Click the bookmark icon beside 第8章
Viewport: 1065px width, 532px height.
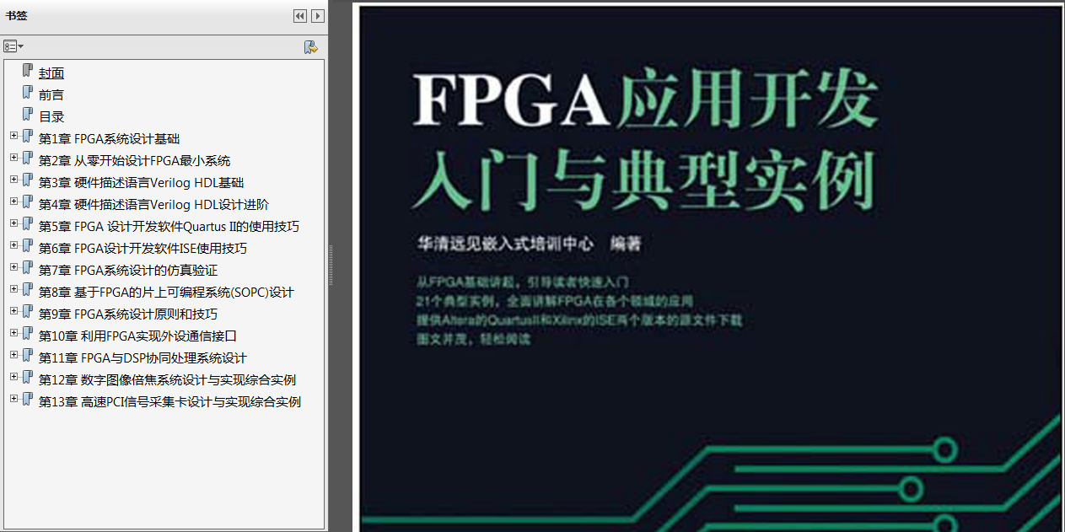(28, 290)
